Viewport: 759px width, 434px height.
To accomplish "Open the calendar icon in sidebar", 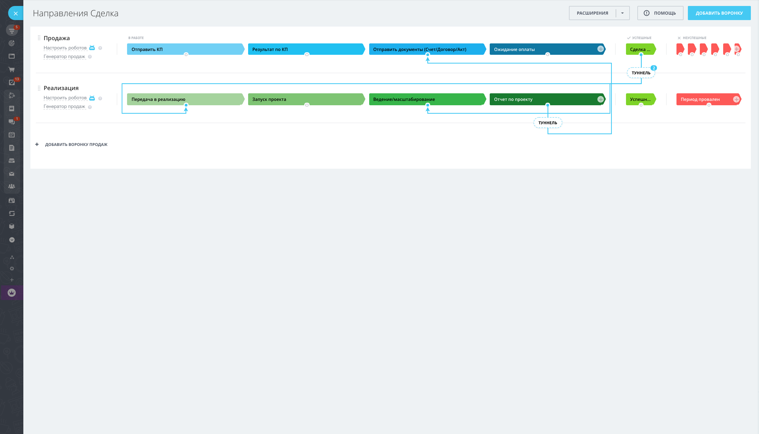I will tap(12, 135).
